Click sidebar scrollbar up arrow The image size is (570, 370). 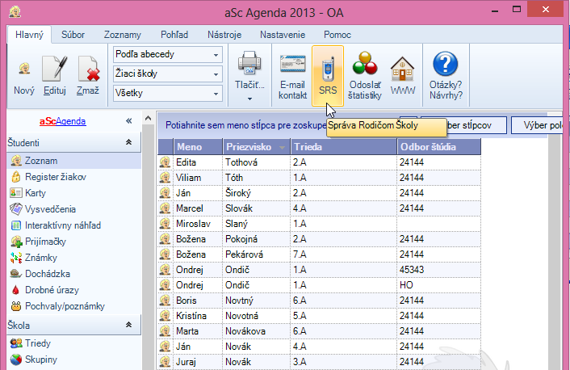pos(148,118)
